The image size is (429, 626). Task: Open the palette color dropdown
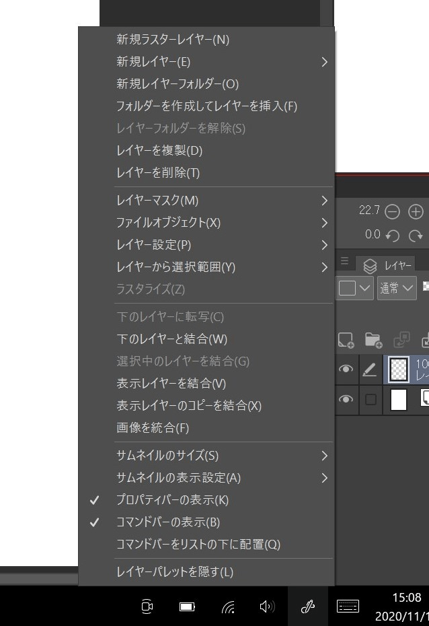coord(354,288)
